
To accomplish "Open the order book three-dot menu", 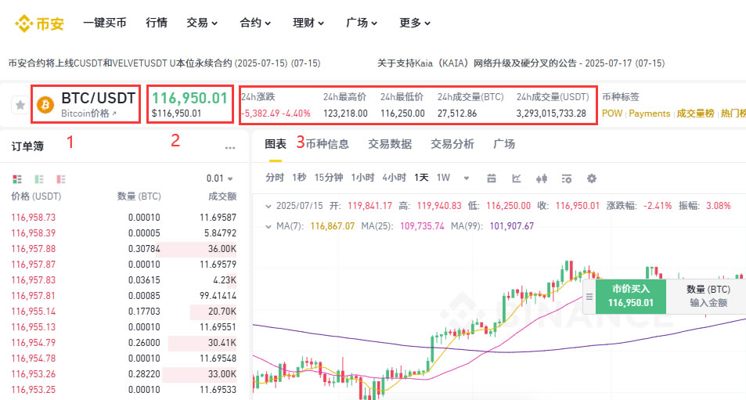I will coord(230,148).
